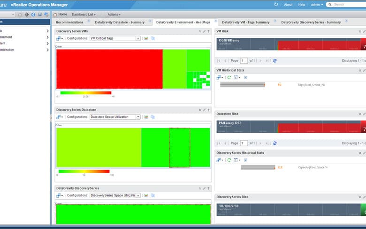366x229 pixels.
Task: Open the Dashboard List dropdown
Action: (84, 14)
